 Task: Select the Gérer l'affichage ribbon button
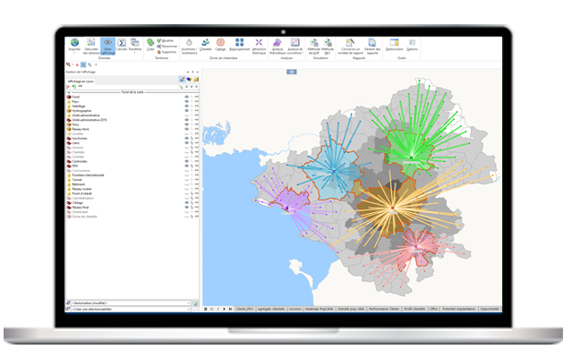point(107,43)
